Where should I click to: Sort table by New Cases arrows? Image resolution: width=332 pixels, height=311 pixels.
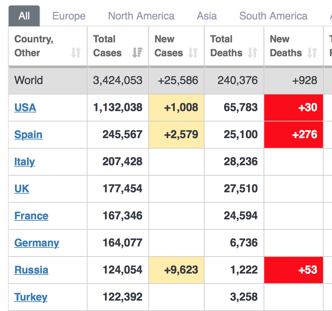[x=193, y=53]
